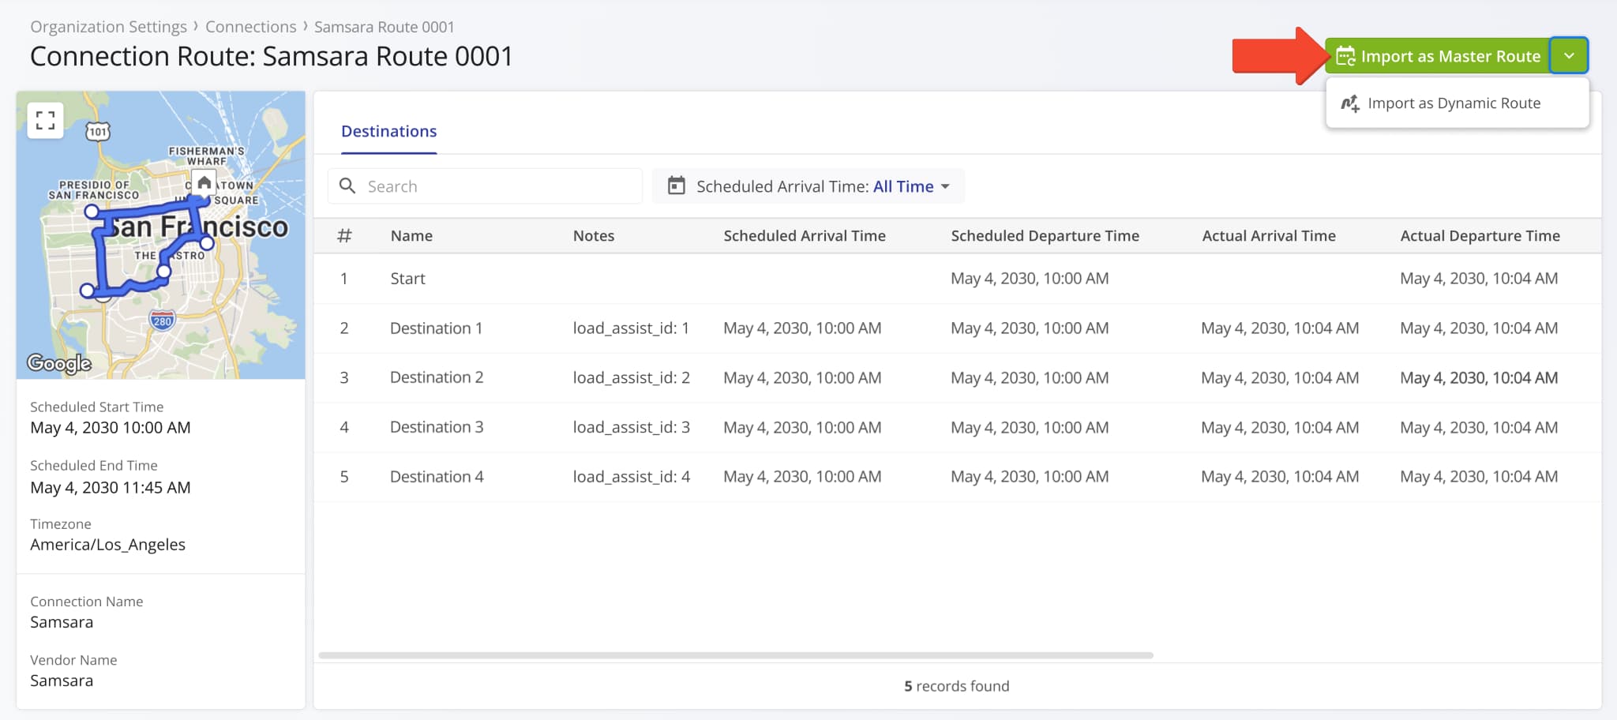Click the calendar icon in the arrival time filter

click(x=675, y=186)
